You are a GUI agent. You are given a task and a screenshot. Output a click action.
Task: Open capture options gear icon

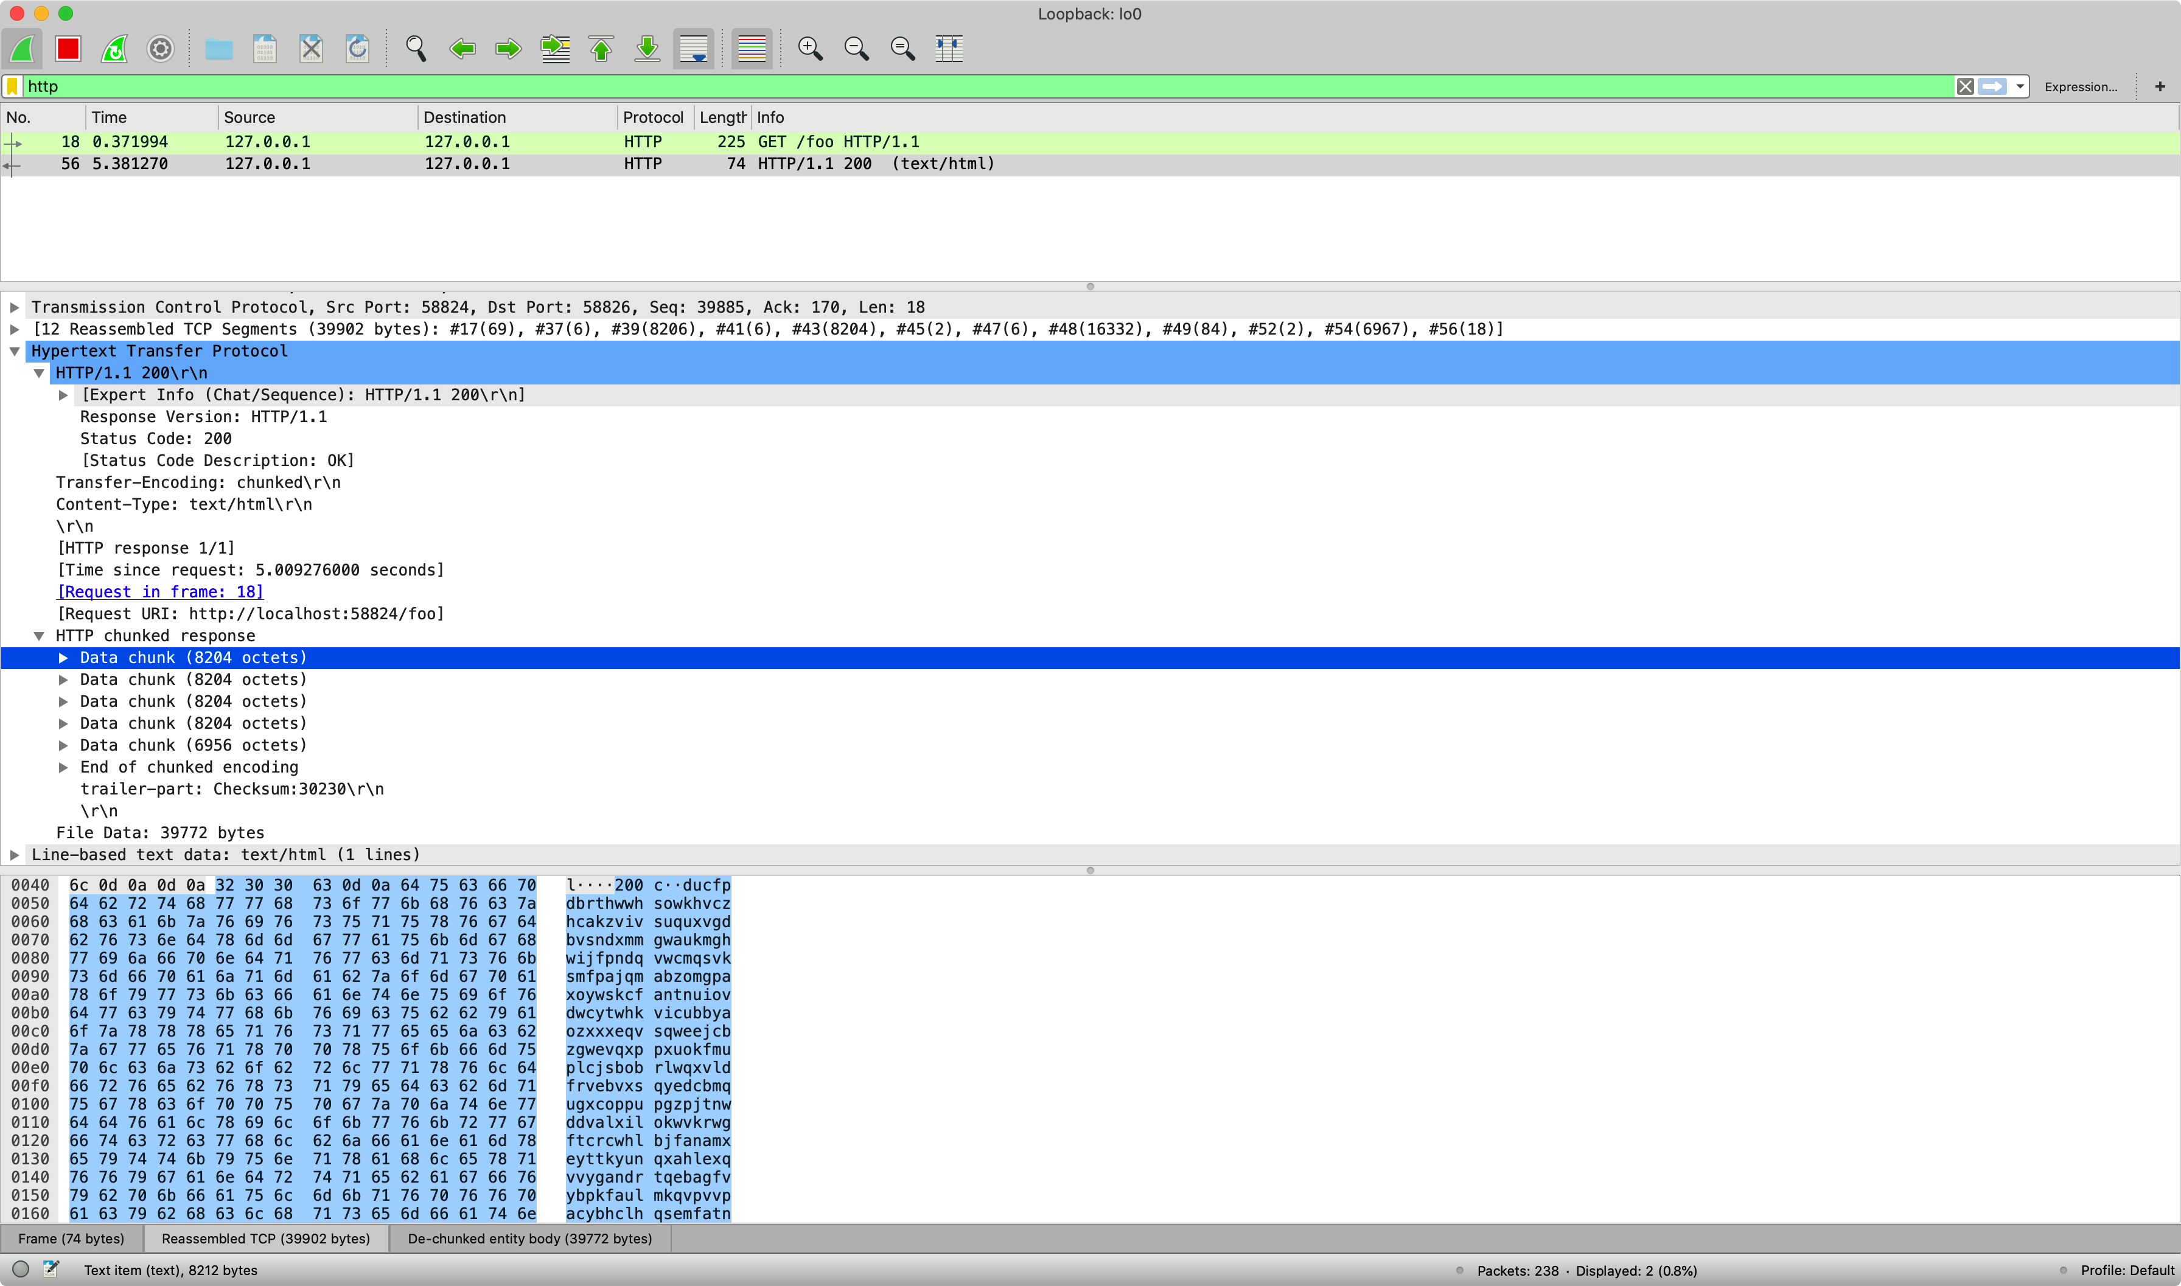coord(161,49)
